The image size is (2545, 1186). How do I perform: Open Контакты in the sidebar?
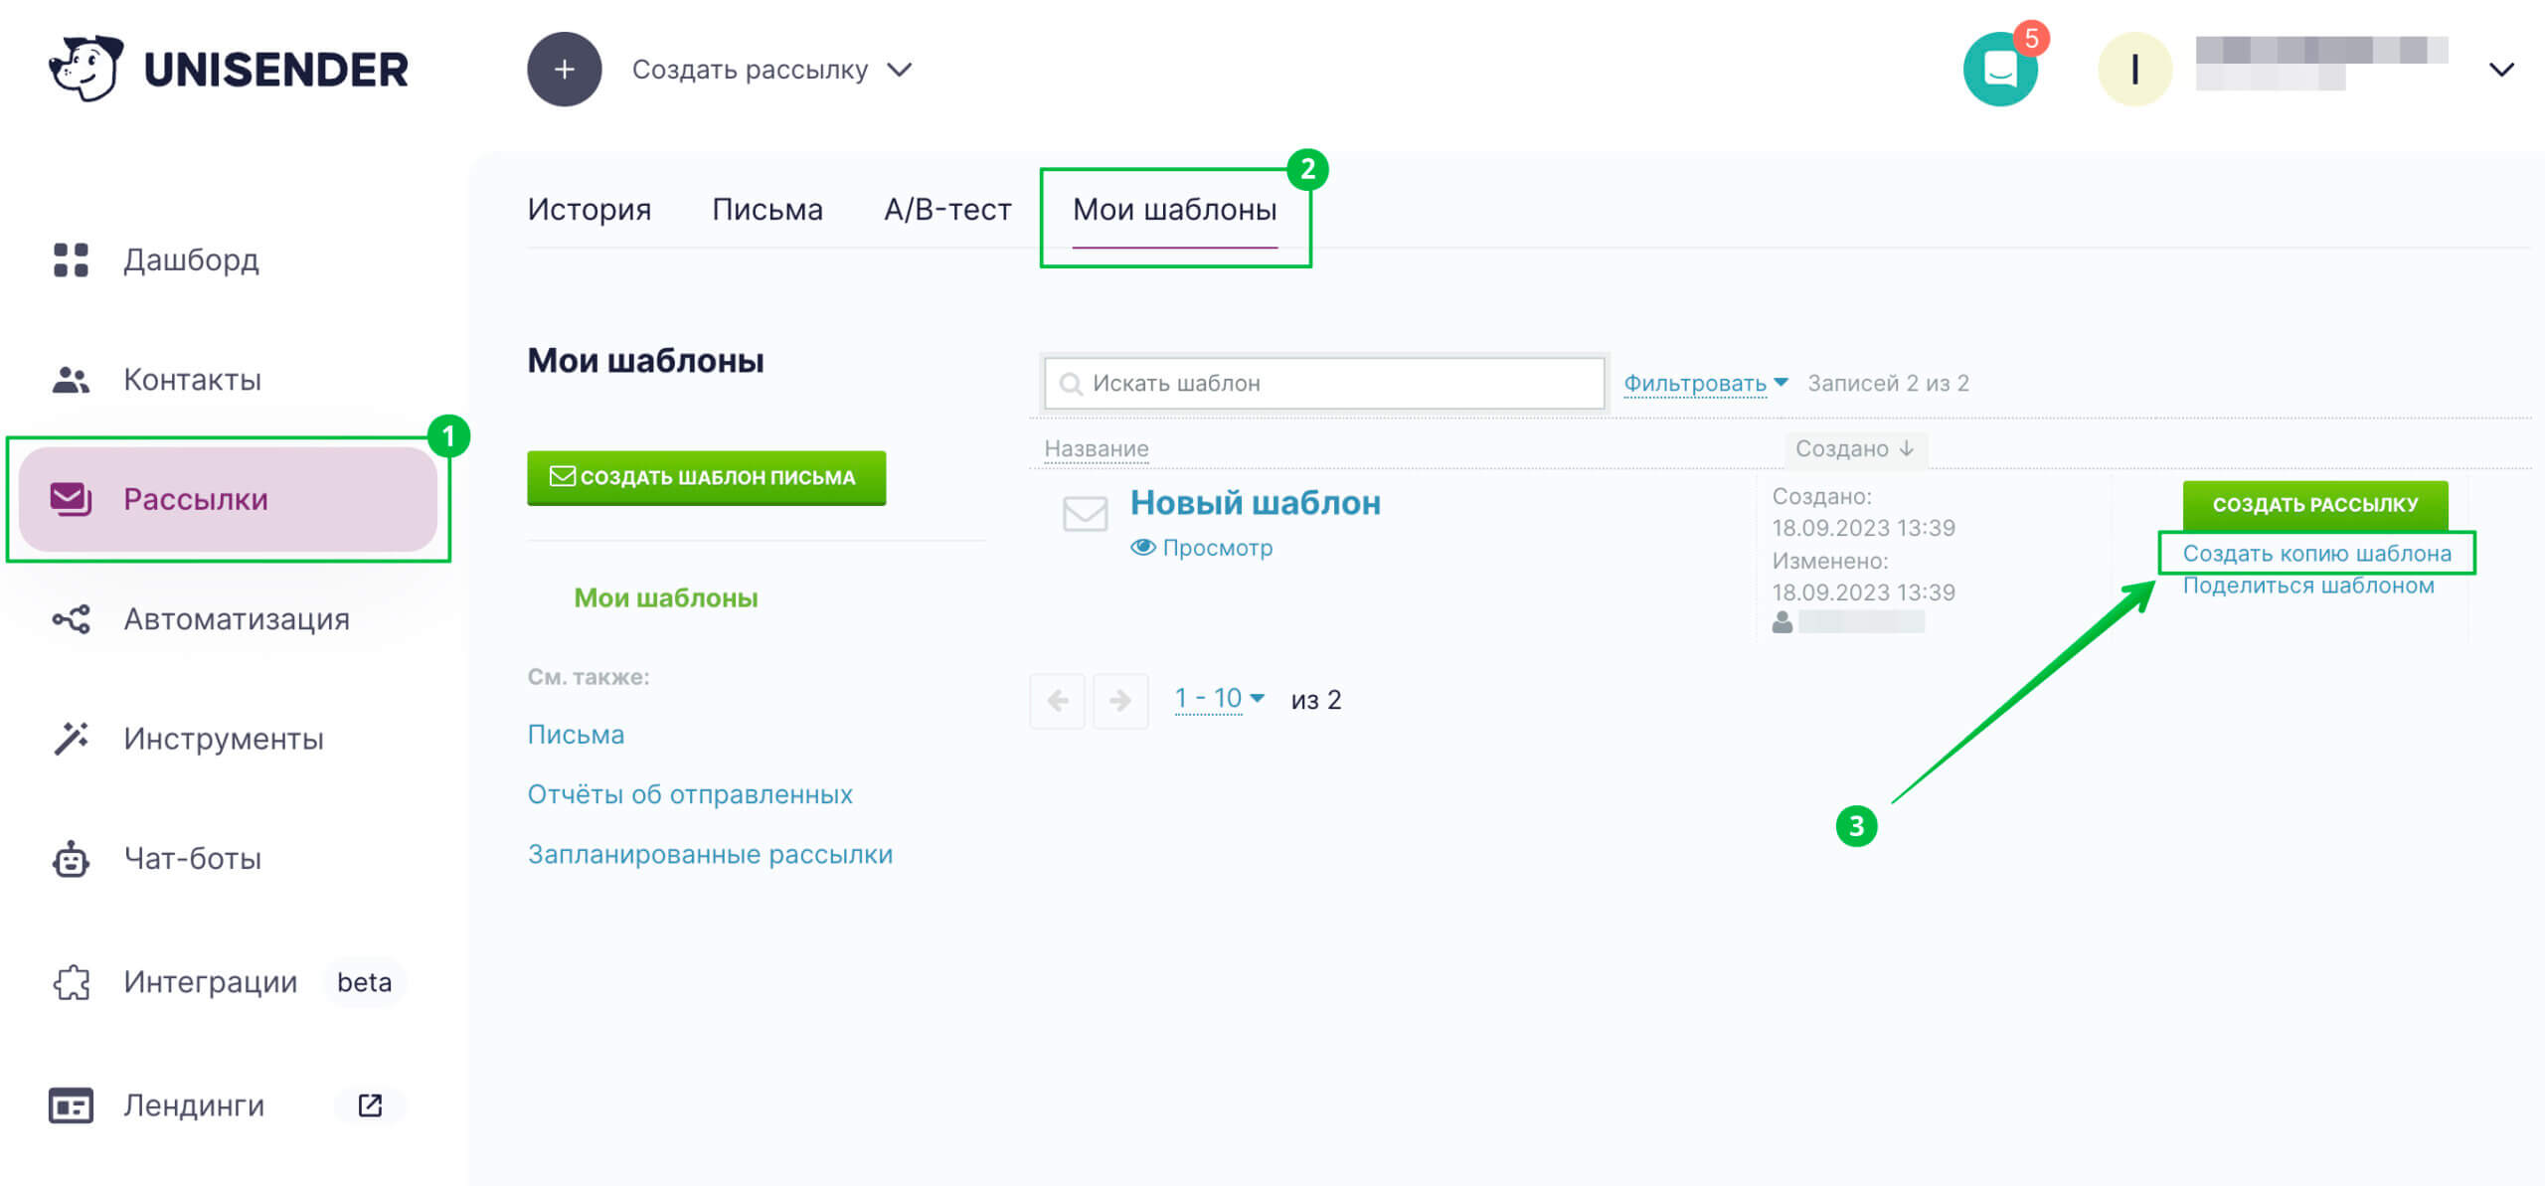[193, 380]
